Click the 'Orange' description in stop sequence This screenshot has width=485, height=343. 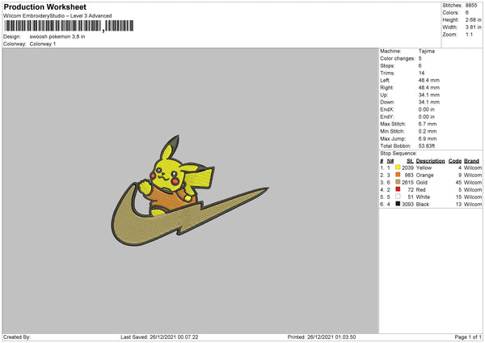click(424, 175)
